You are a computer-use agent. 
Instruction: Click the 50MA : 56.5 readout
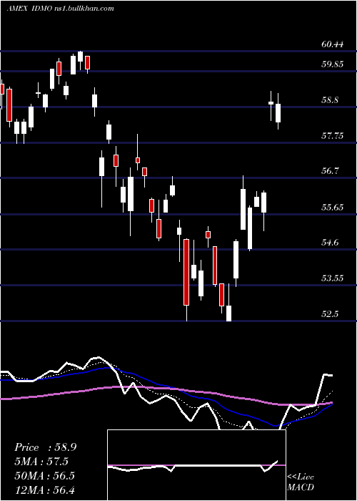point(44,475)
